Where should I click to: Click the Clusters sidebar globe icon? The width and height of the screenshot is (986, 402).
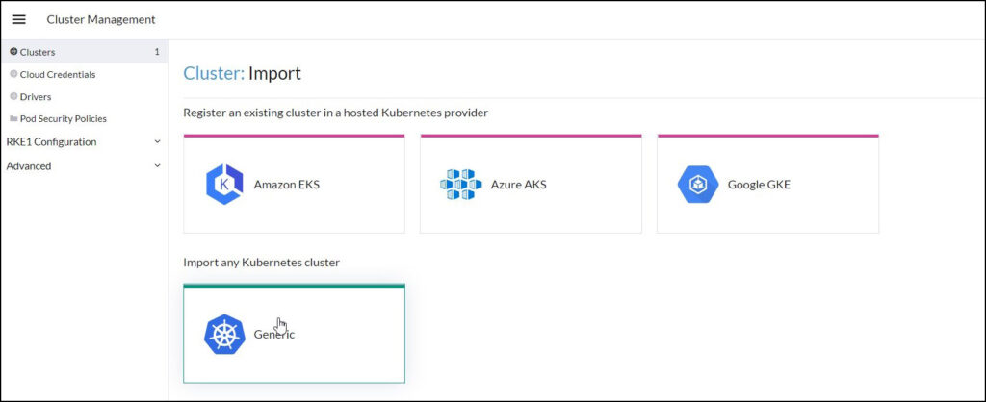click(x=13, y=52)
